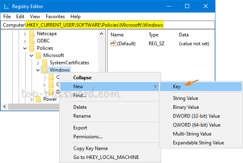Open the Favorites menu
The height and width of the screenshot is (163, 243).
click(55, 17)
